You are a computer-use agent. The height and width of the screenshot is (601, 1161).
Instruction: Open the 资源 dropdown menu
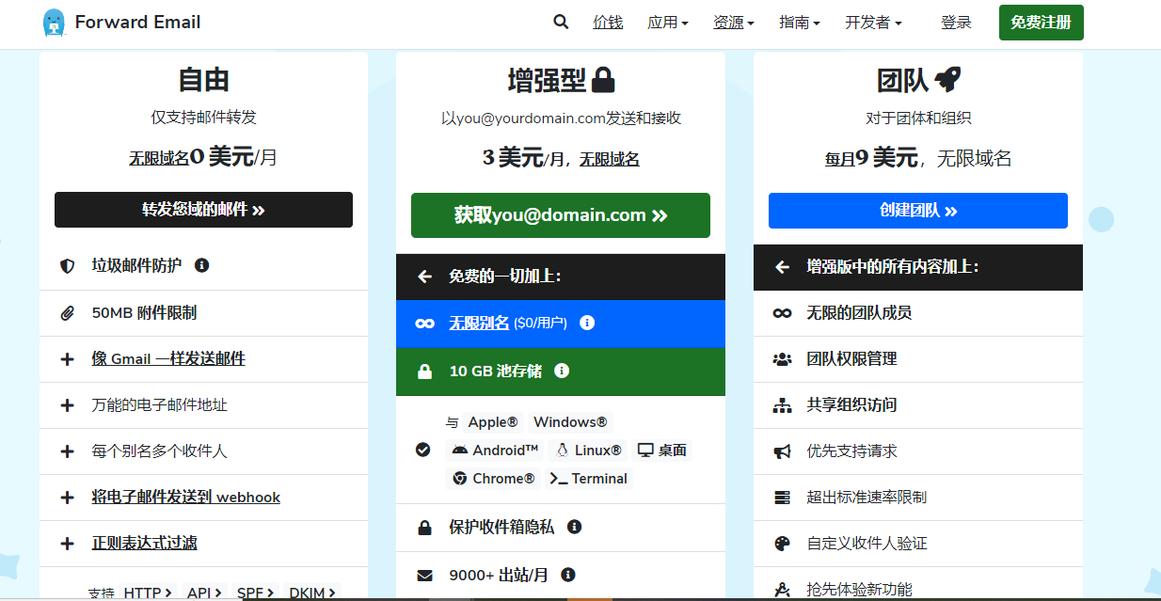tap(734, 23)
